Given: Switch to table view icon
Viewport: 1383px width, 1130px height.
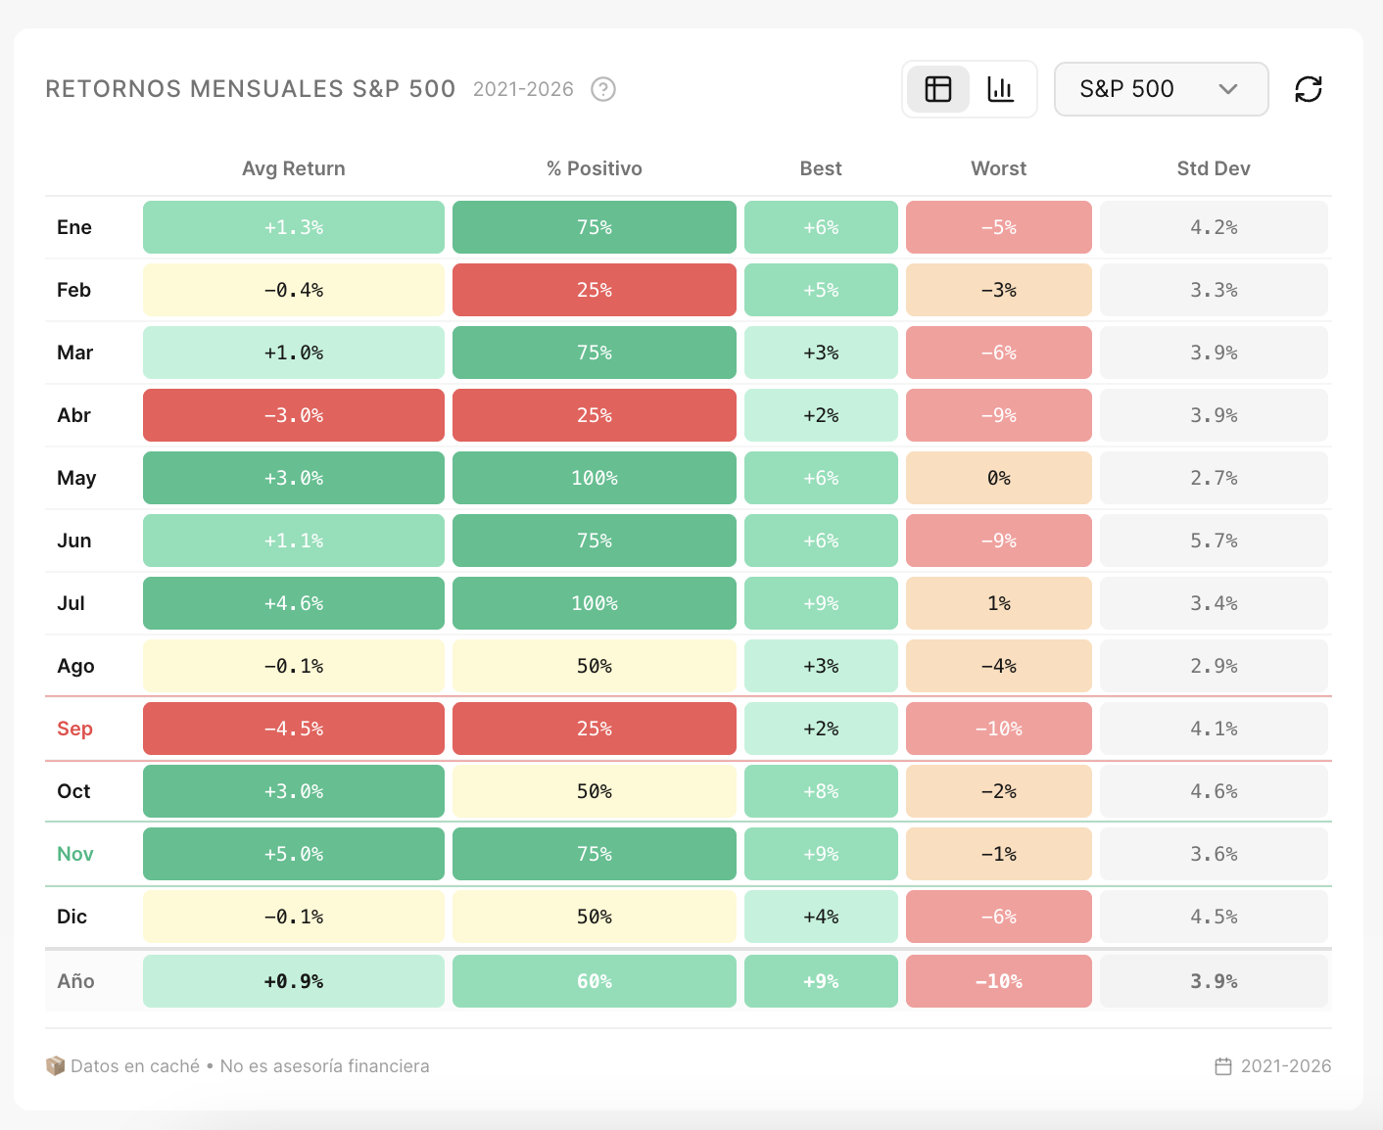Looking at the screenshot, I should (937, 89).
